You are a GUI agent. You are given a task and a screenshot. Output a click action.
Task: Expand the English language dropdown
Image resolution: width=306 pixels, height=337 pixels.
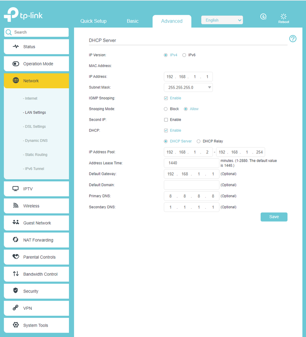coord(222,20)
